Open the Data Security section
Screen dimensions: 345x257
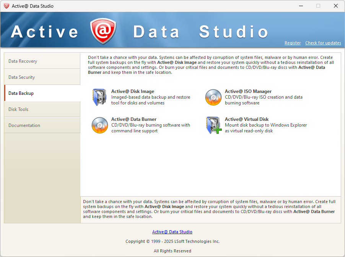(x=42, y=77)
